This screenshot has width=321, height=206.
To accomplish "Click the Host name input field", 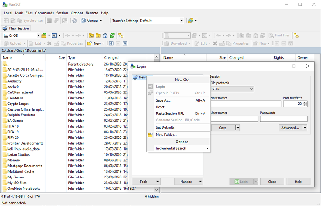I will click(x=246, y=104).
